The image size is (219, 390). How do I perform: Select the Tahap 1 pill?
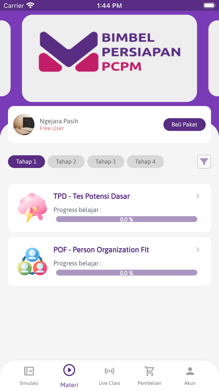click(27, 162)
